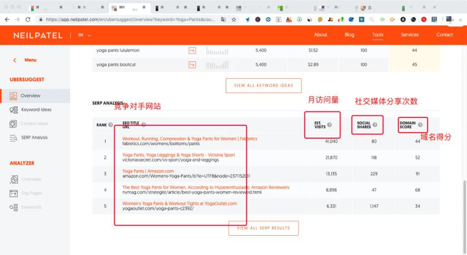Open the Best Yoga Pants nymag result

[x=206, y=187]
